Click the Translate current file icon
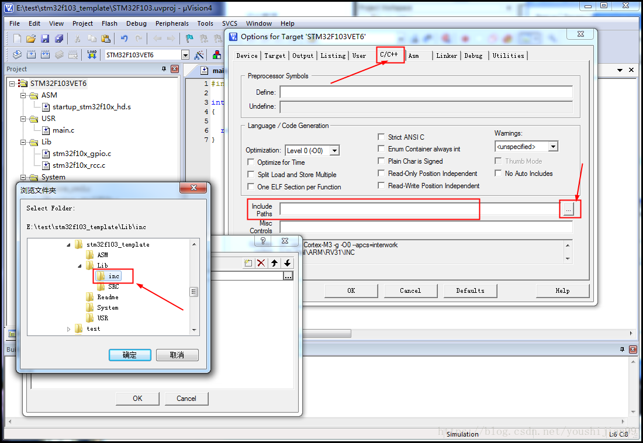This screenshot has width=643, height=443. (x=17, y=54)
